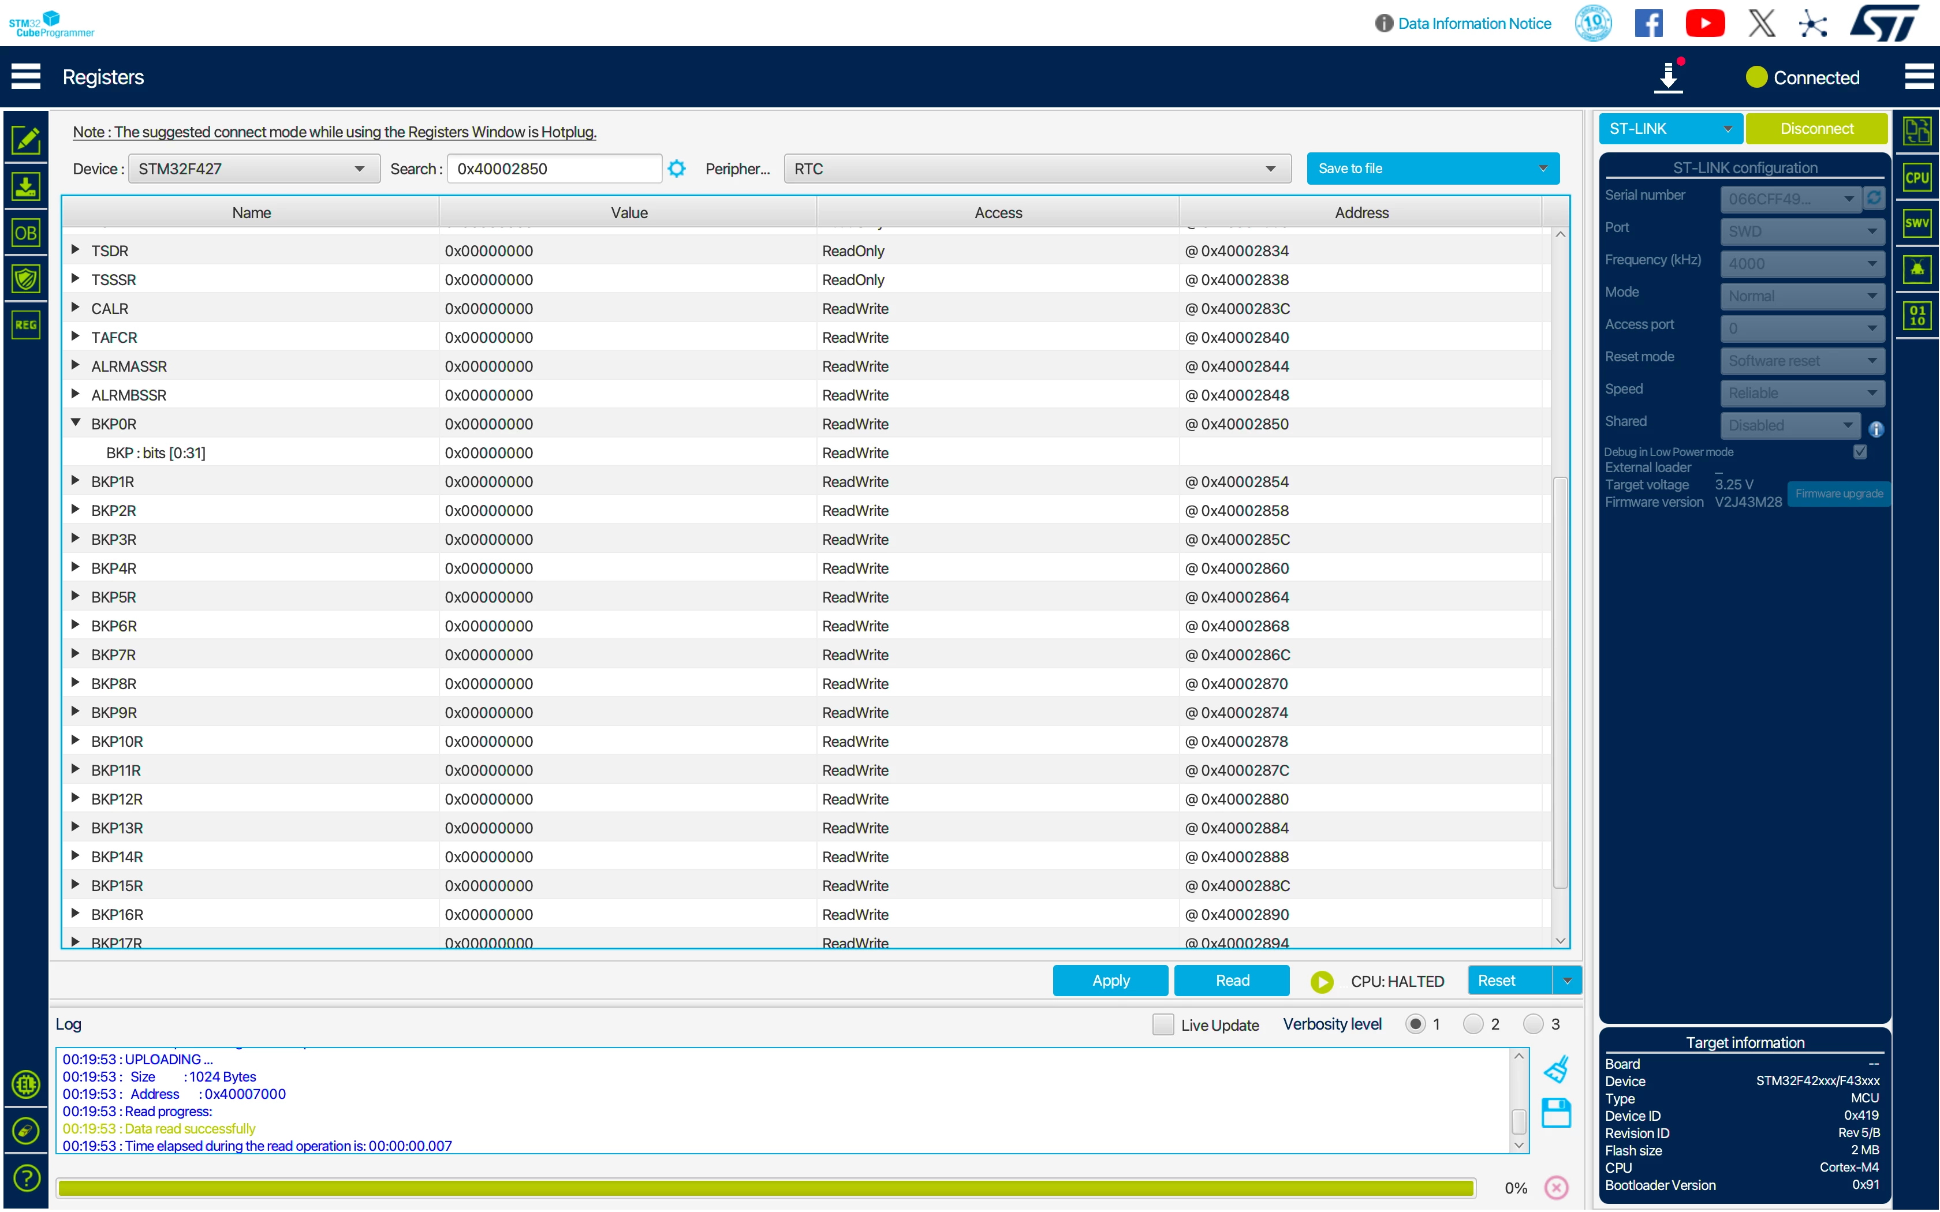Click the ST logo
1940x1212 pixels.
1885,23
